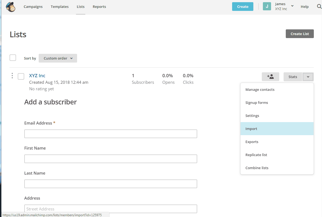
Task: Click the Create List button
Action: [x=300, y=34]
